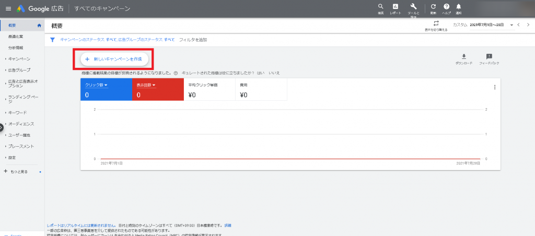Go to the previous date range

[518, 25]
